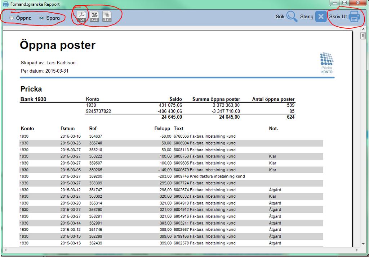
Task: Select the Spara radio button
Action: [41, 18]
